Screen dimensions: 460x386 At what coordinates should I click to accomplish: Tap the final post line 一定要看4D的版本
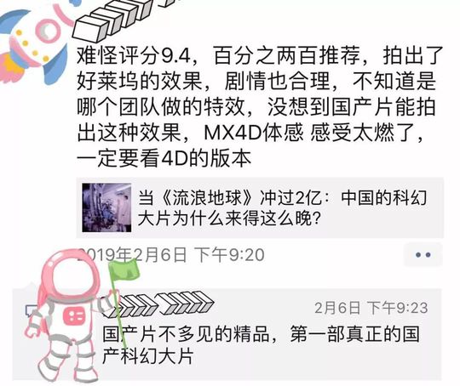pyautogui.click(x=164, y=159)
